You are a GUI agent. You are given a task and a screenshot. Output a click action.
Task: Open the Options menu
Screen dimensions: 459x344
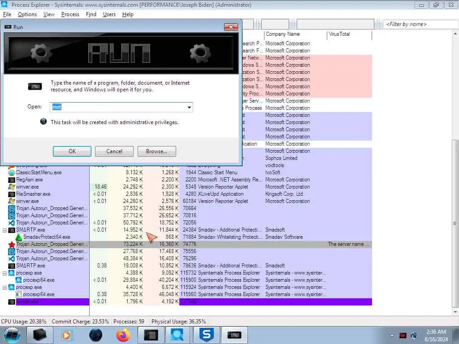click(27, 14)
